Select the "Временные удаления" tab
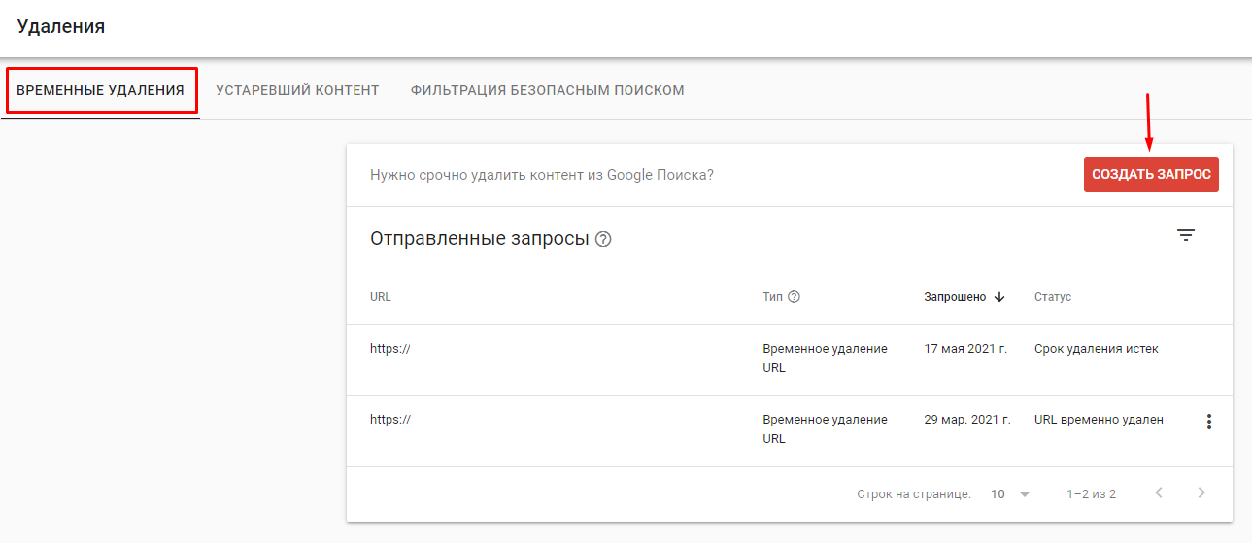This screenshot has width=1252, height=543. pos(100,90)
